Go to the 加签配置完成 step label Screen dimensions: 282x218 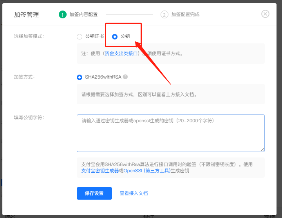(x=185, y=14)
